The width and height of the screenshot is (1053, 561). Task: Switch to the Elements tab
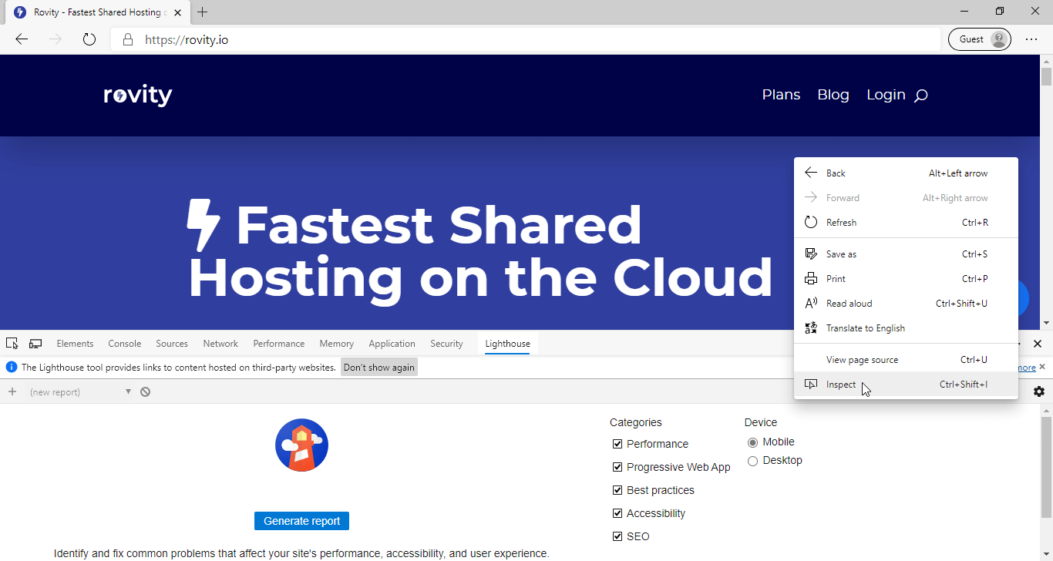click(75, 344)
